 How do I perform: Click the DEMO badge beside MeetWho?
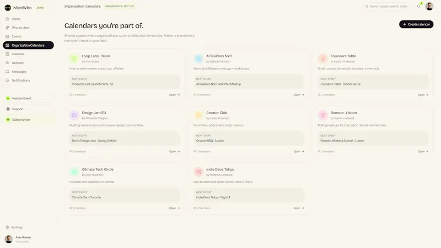(x=40, y=8)
